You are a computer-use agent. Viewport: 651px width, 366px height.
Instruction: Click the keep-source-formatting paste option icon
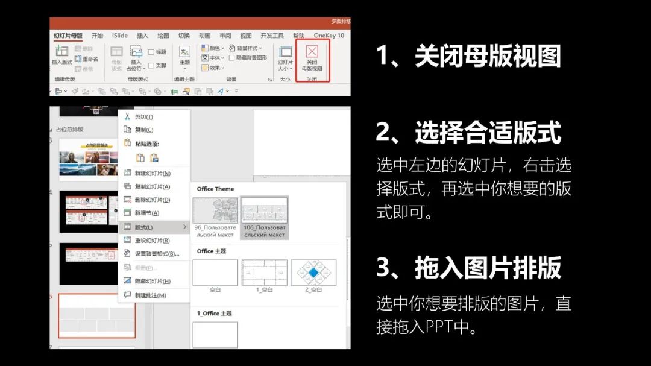140,158
